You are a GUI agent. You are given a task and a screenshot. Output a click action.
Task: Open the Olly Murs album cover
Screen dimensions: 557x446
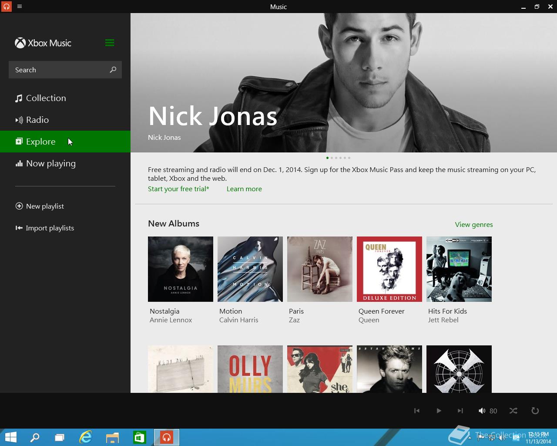[250, 369]
